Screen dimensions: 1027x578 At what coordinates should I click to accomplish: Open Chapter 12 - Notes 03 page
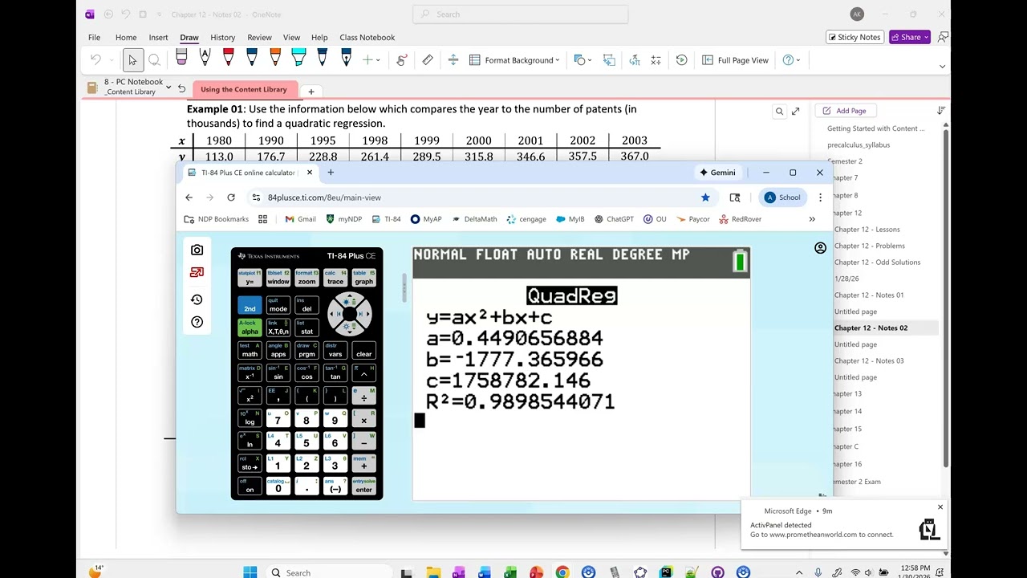click(x=869, y=361)
